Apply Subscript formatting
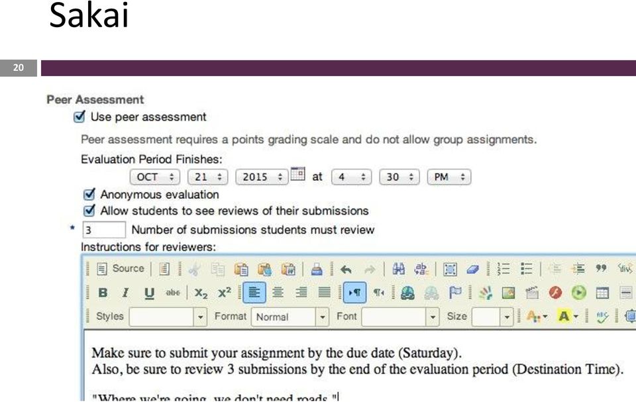 point(201,293)
